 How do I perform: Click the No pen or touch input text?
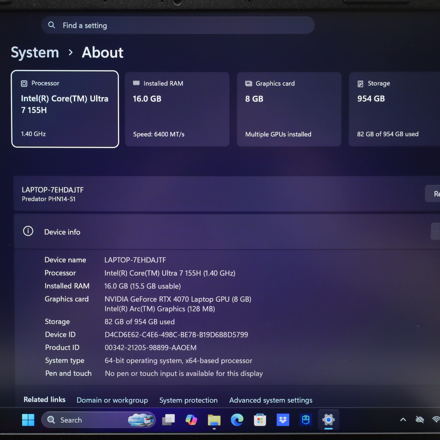[184, 373]
